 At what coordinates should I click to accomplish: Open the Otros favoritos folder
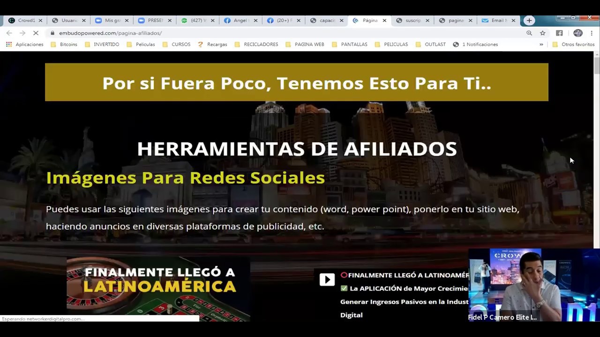(573, 44)
